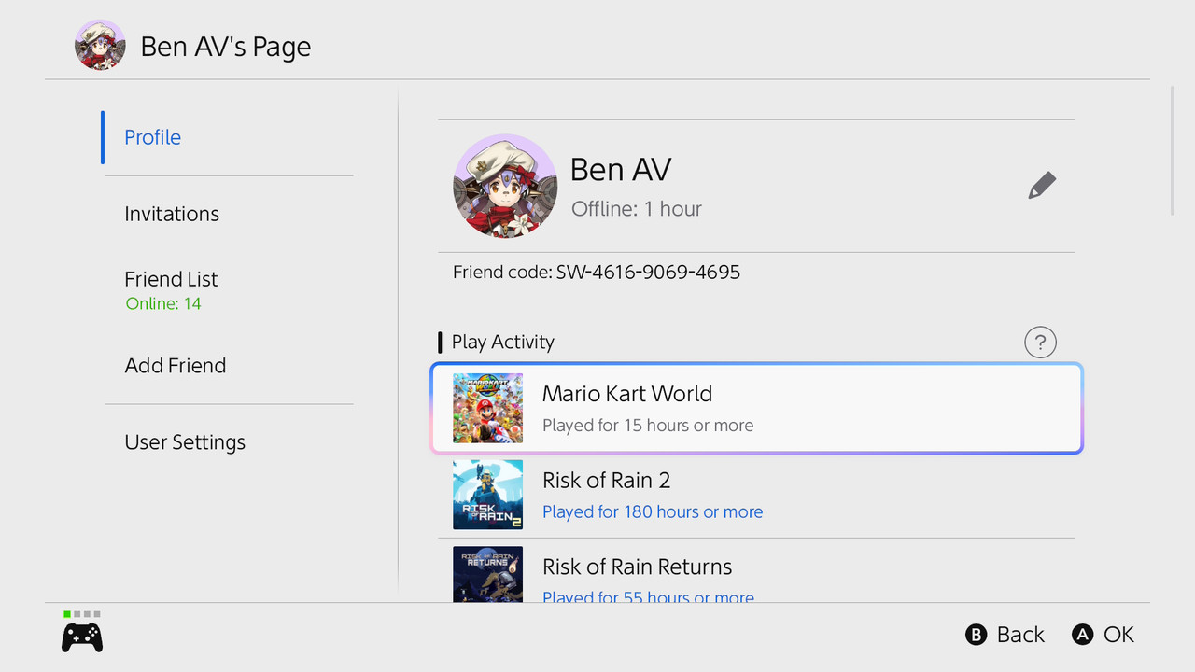Click the friend code SW-4616-9069-4695

click(x=648, y=273)
